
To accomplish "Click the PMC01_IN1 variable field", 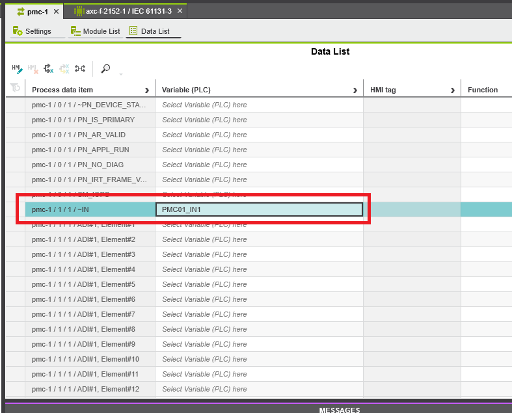I will pos(258,209).
